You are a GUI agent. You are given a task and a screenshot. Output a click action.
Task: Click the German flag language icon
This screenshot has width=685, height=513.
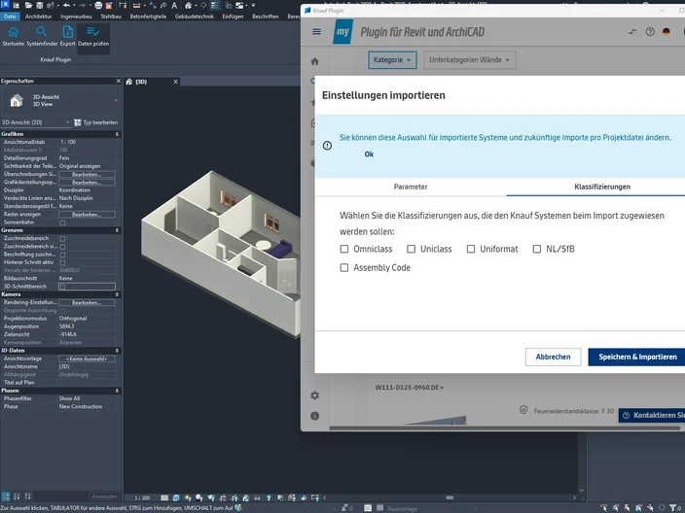(667, 31)
